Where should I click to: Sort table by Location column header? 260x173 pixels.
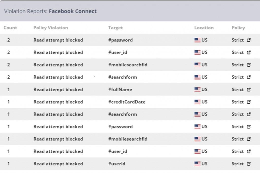(x=204, y=27)
